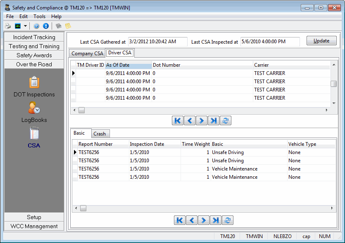
Task: Click right arrow of Basic grid horizontal scrollbar
Action: pyautogui.click(x=332, y=208)
